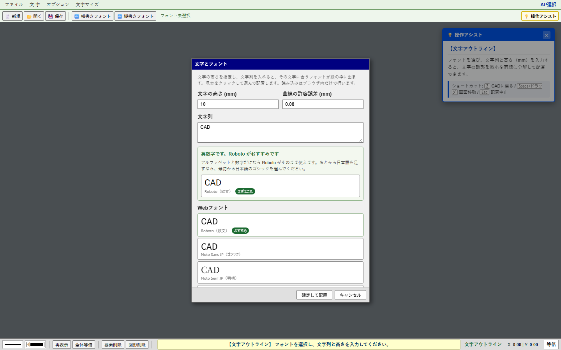
Task: Focus the 文字の高さ (mm) input field
Action: pos(238,104)
